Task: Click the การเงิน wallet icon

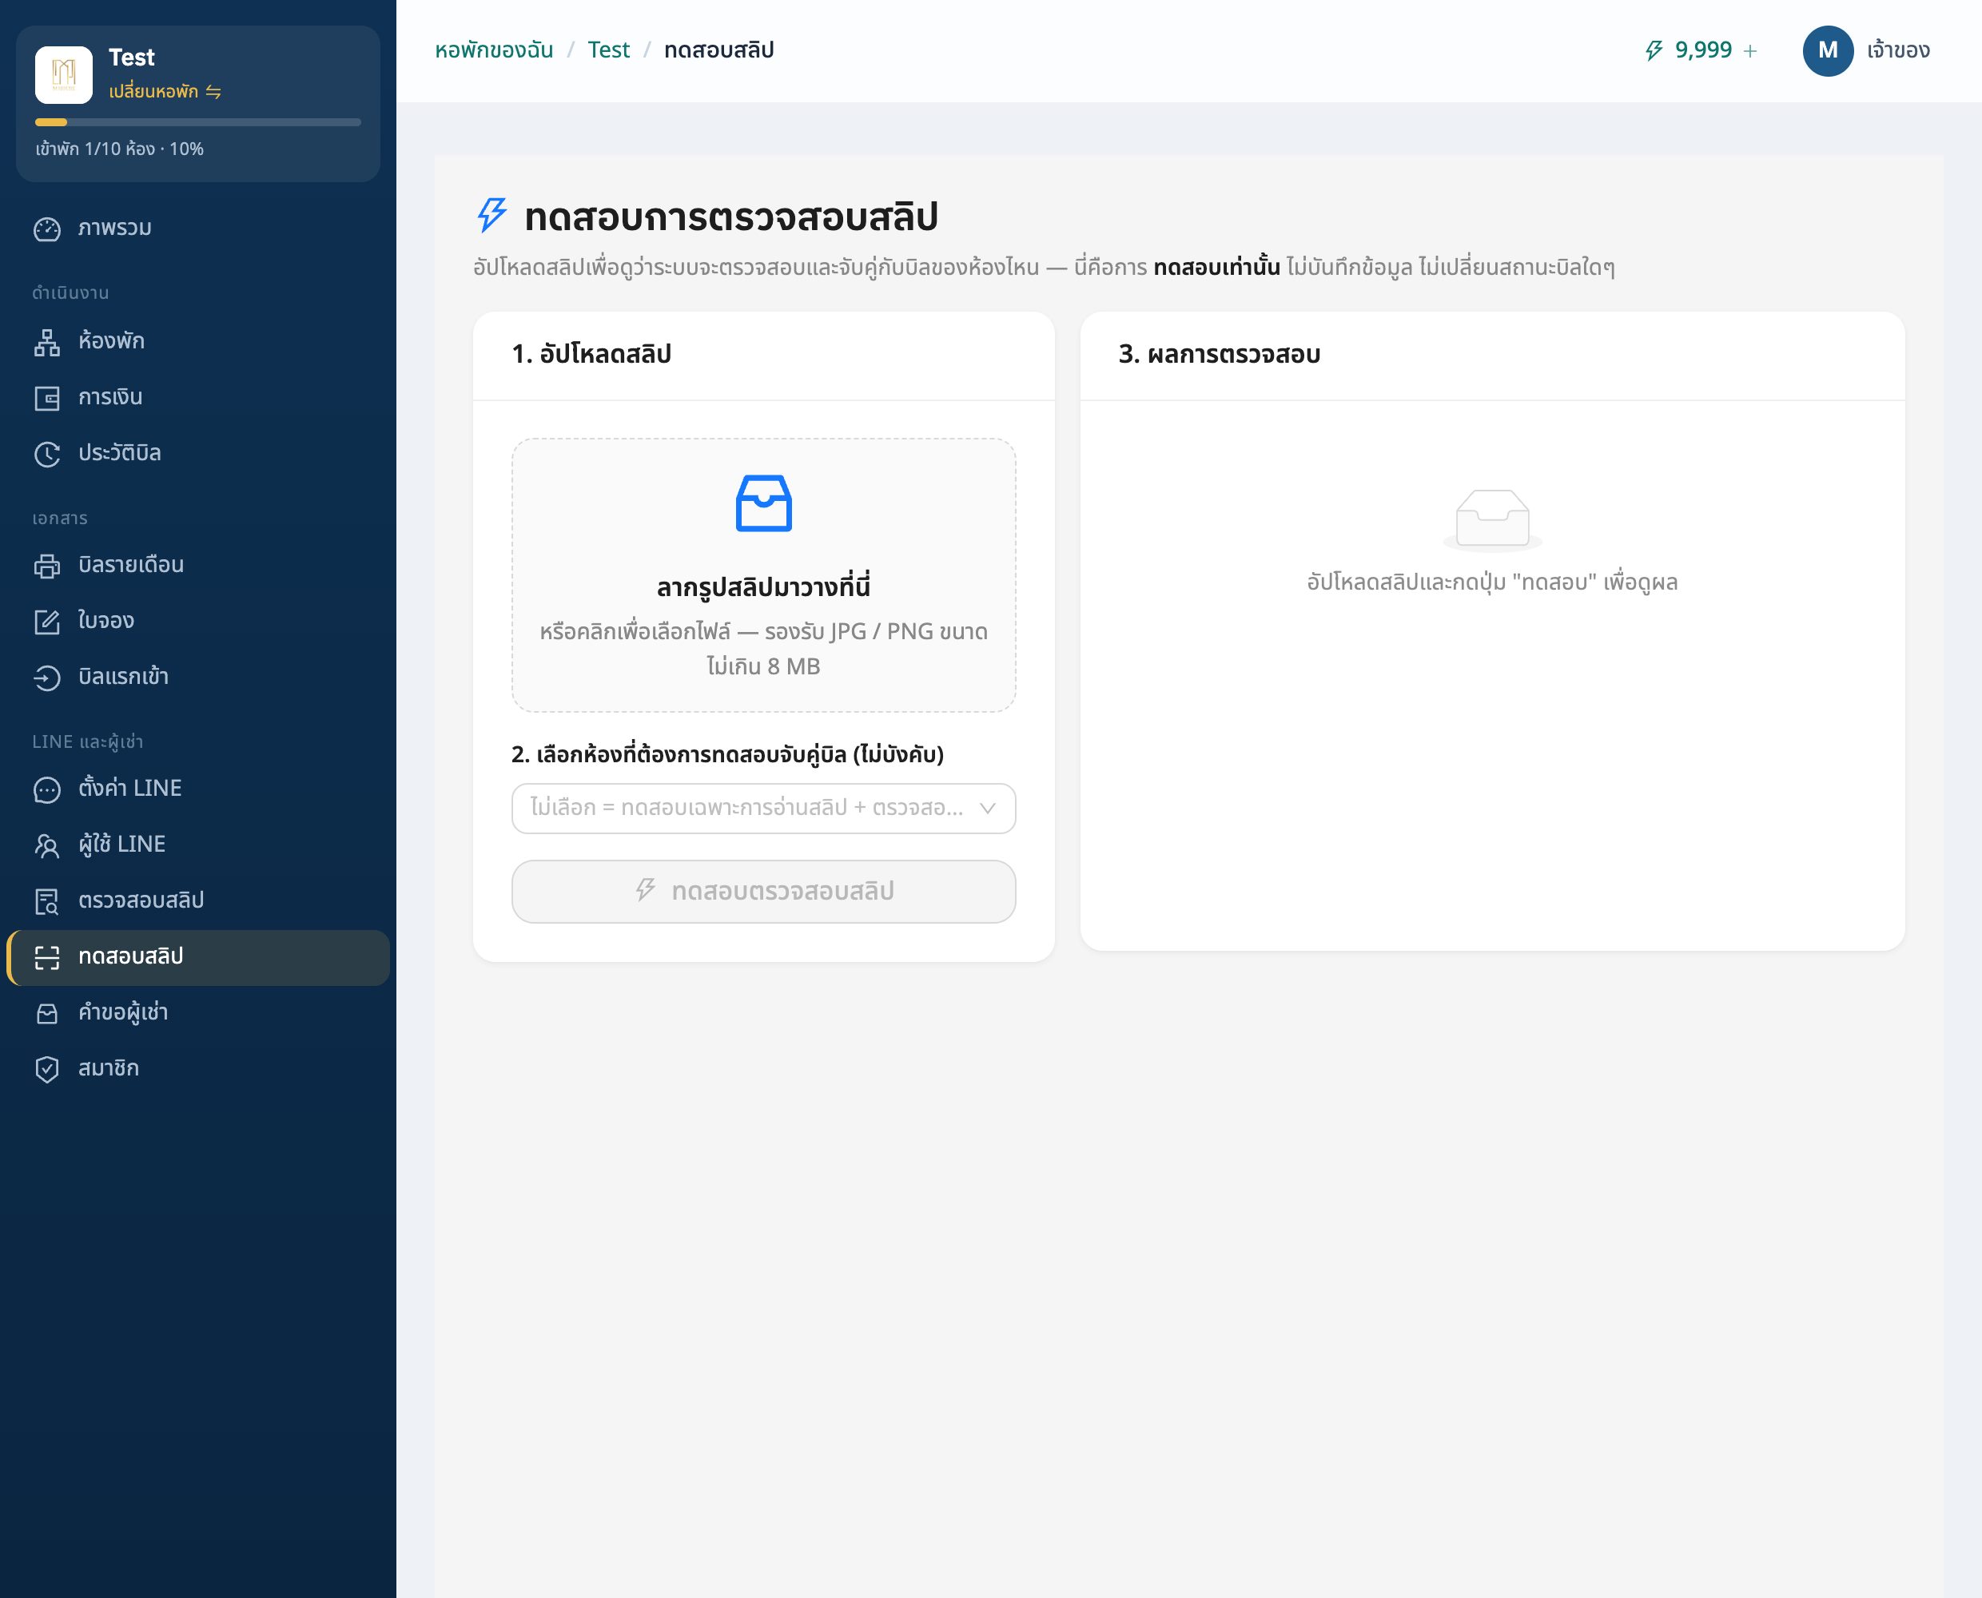Action: click(47, 399)
